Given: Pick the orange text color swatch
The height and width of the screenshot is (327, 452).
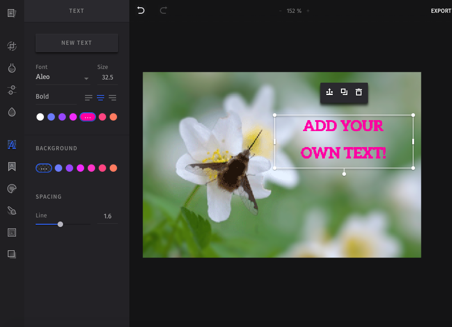Looking at the screenshot, I should (113, 117).
